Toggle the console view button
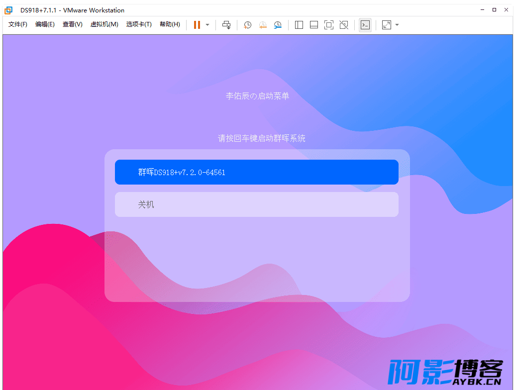This screenshot has height=390, width=514. (365, 25)
